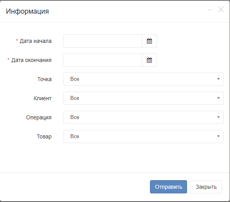The image size is (230, 202).
Task: Expand the Точка dropdown
Action: pos(143,79)
